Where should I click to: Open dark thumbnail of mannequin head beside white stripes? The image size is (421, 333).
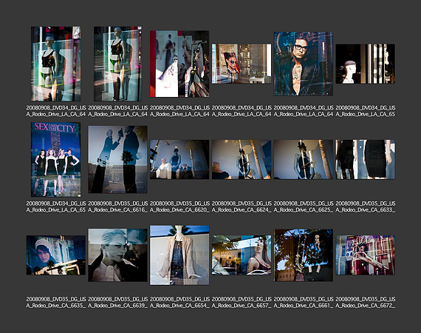(x=365, y=64)
